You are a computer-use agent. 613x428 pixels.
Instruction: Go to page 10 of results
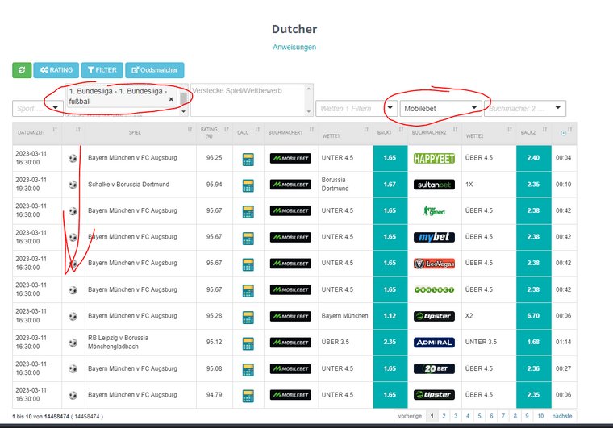point(540,416)
